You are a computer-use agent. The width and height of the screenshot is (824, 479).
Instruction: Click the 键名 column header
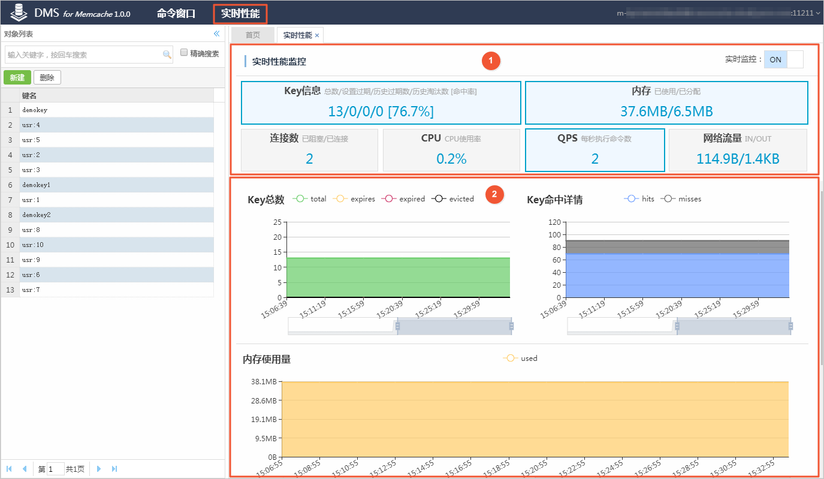[116, 95]
